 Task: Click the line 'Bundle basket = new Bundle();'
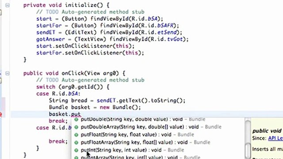(x=95, y=107)
